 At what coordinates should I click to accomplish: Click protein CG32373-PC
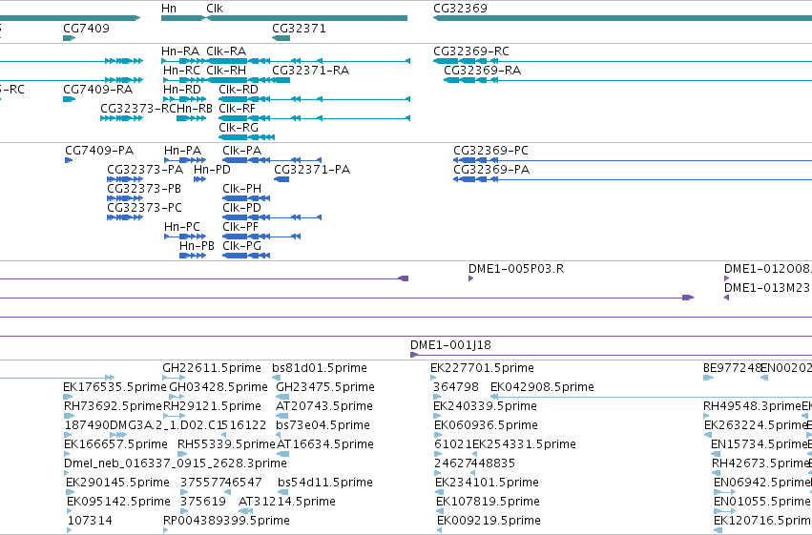coord(144,208)
